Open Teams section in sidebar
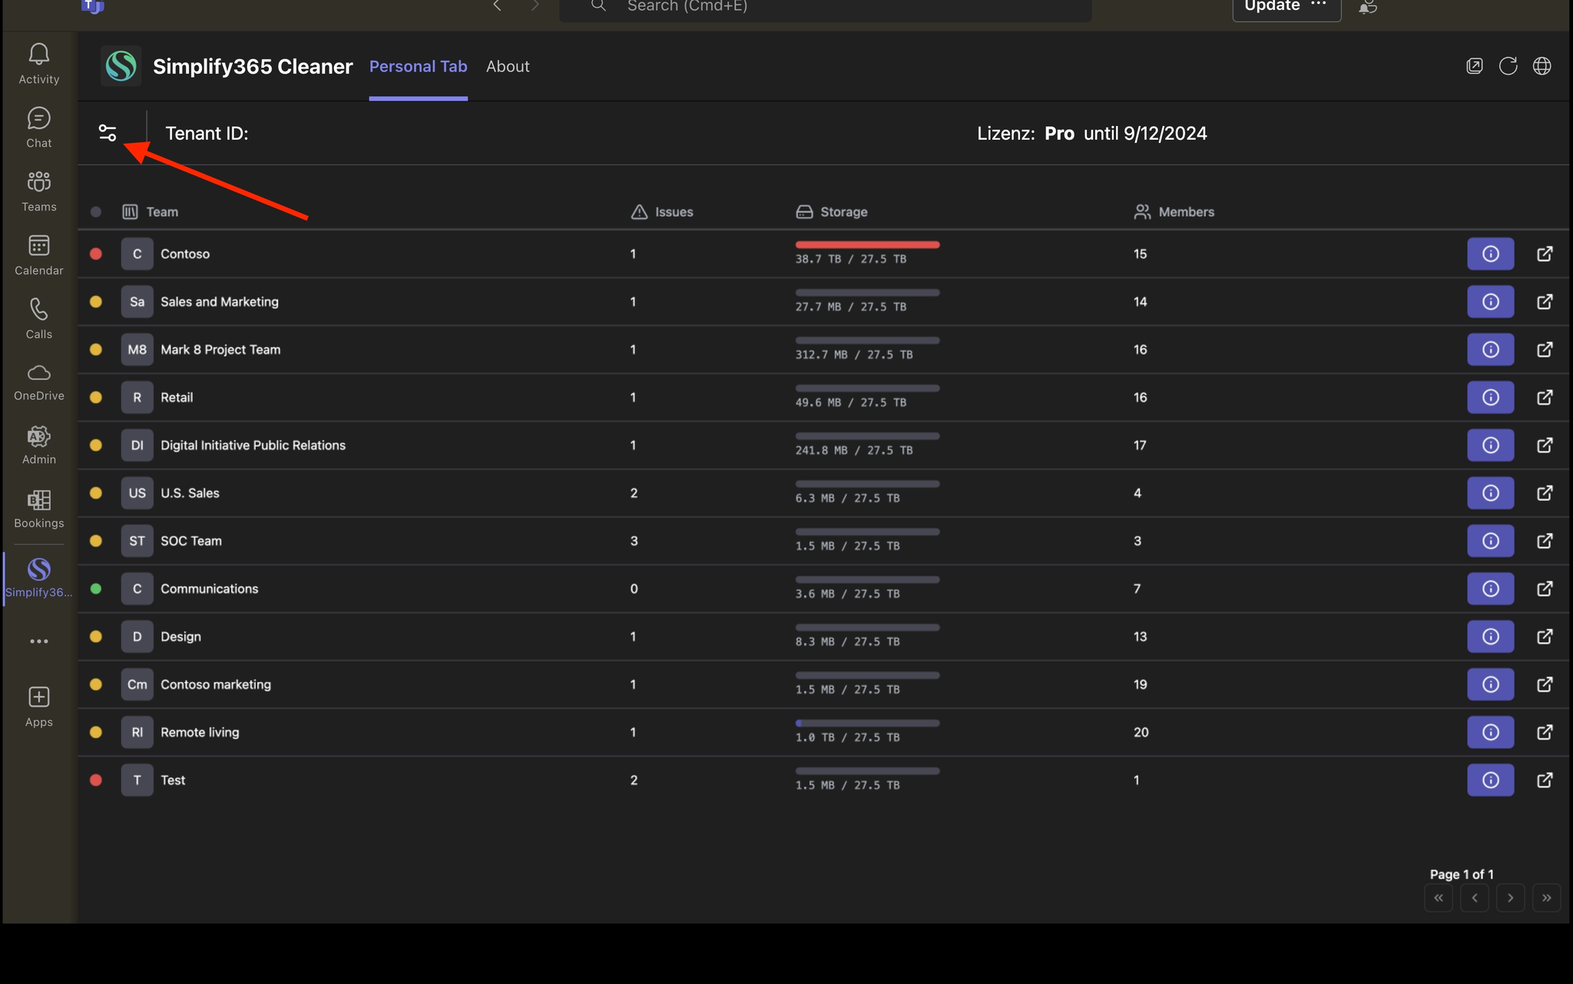 click(39, 191)
